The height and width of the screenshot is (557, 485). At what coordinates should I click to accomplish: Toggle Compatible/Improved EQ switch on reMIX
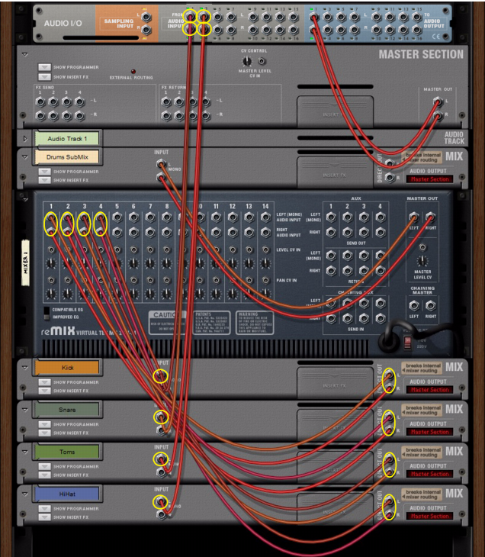coord(47,313)
